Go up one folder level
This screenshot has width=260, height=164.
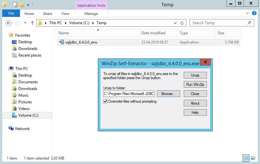32,23
